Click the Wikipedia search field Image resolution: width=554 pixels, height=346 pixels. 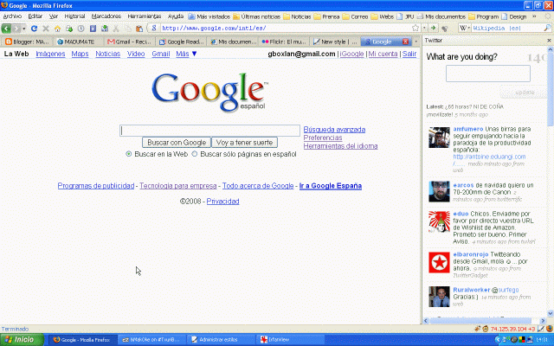(506, 28)
